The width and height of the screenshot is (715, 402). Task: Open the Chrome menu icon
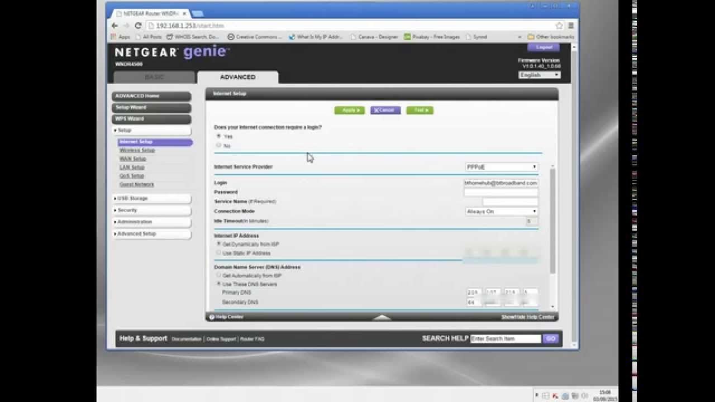(x=571, y=26)
